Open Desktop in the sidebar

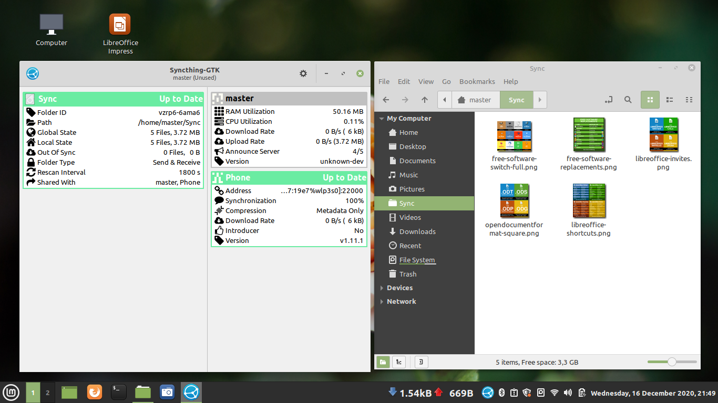(413, 147)
